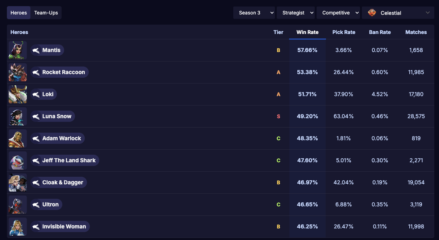This screenshot has height=240, width=439.
Task: Sort by the Tier column header
Action: coord(278,32)
